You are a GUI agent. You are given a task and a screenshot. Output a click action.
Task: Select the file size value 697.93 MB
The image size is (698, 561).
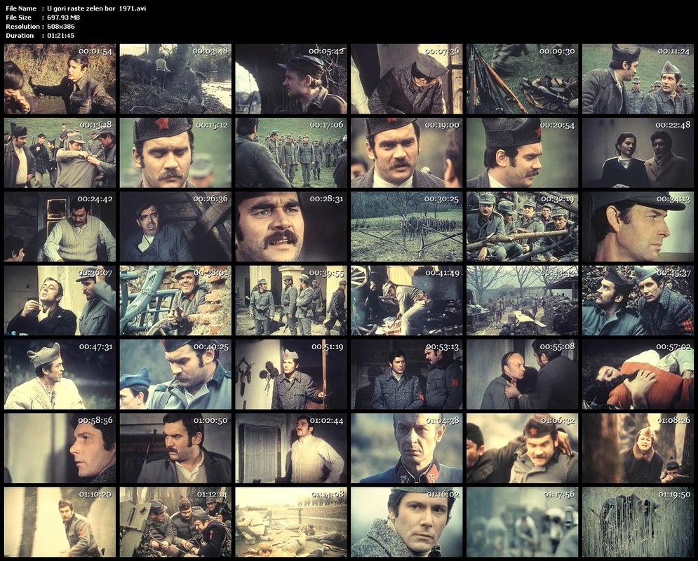[64, 18]
